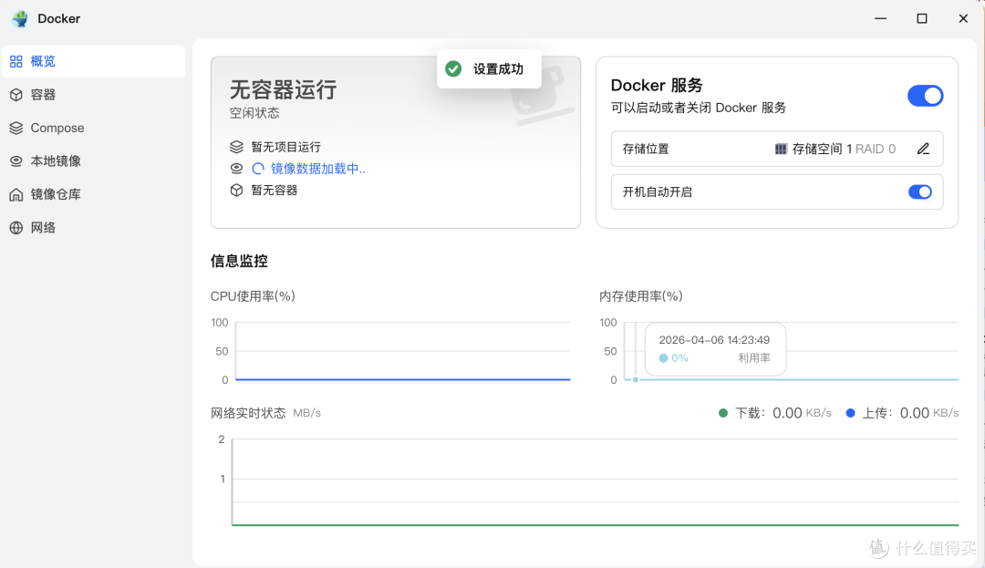Click the 容器 cube icon in sidebar
The width and height of the screenshot is (985, 568).
(x=16, y=95)
